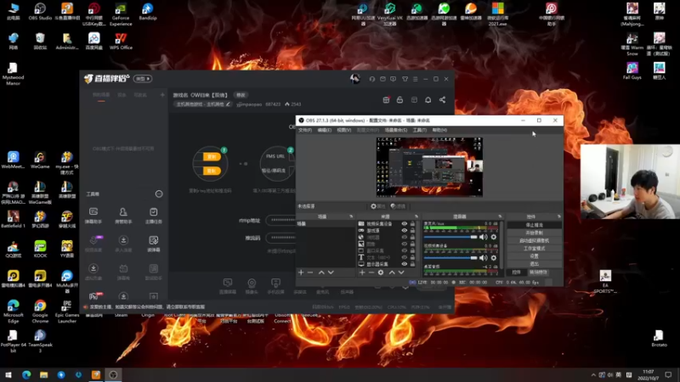Open the 文件(F) menu in OBS
The width and height of the screenshot is (680, 382).
click(x=304, y=130)
